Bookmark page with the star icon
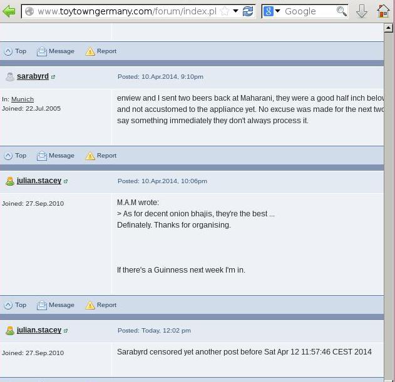 point(224,11)
